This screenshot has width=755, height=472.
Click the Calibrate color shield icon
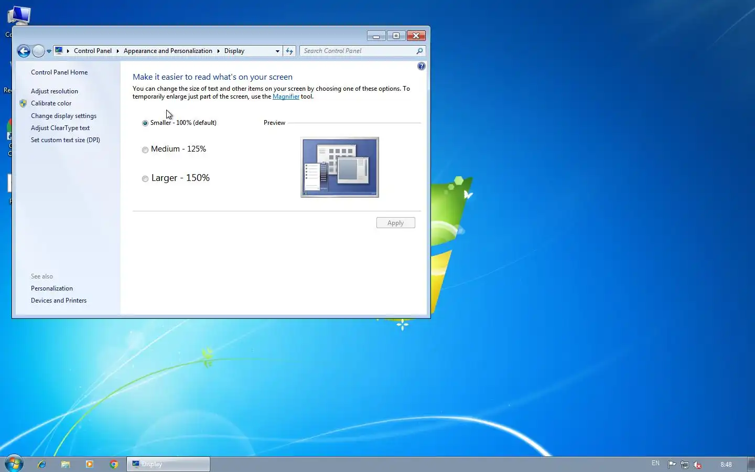[x=23, y=103]
